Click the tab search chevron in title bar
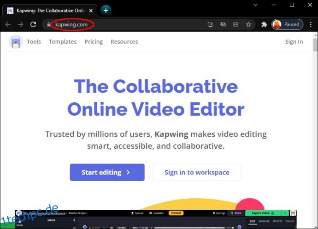The image size is (318, 229). point(255,5)
